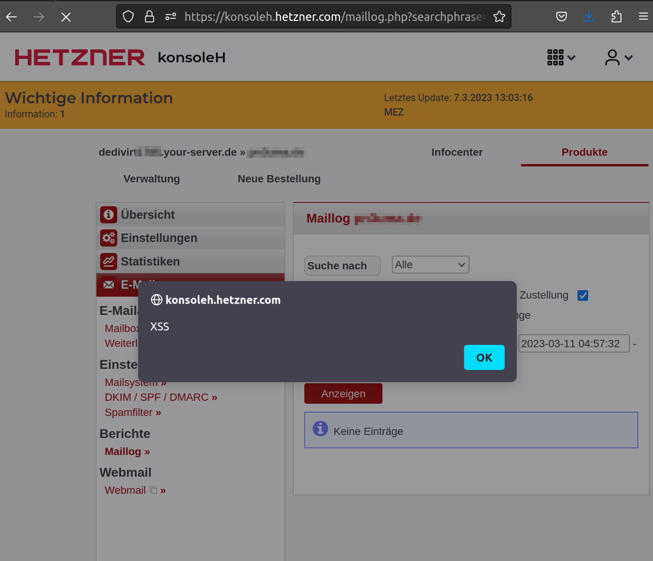Open the 'Alle' search filter dropdown
653x561 pixels.
point(430,265)
